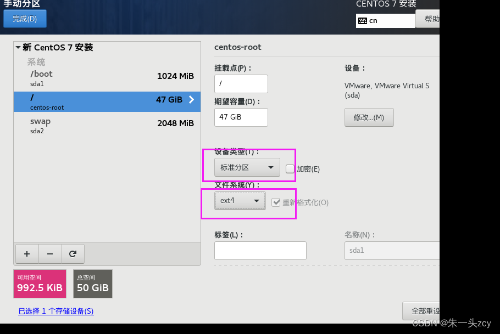Click the 帮助 help button
This screenshot has height=334, width=500.
click(x=428, y=19)
